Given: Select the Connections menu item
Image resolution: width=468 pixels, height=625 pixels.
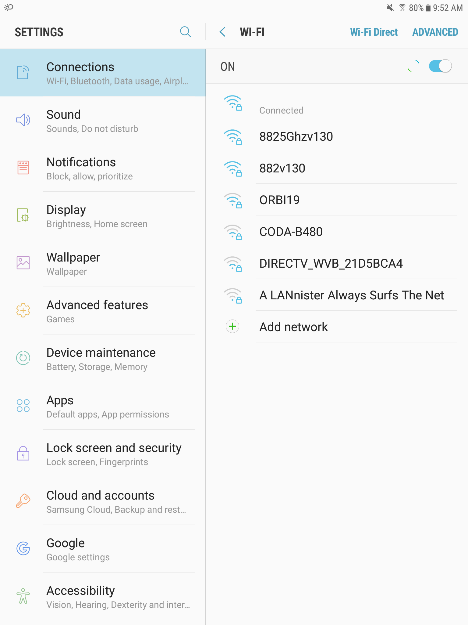Looking at the screenshot, I should [103, 73].
